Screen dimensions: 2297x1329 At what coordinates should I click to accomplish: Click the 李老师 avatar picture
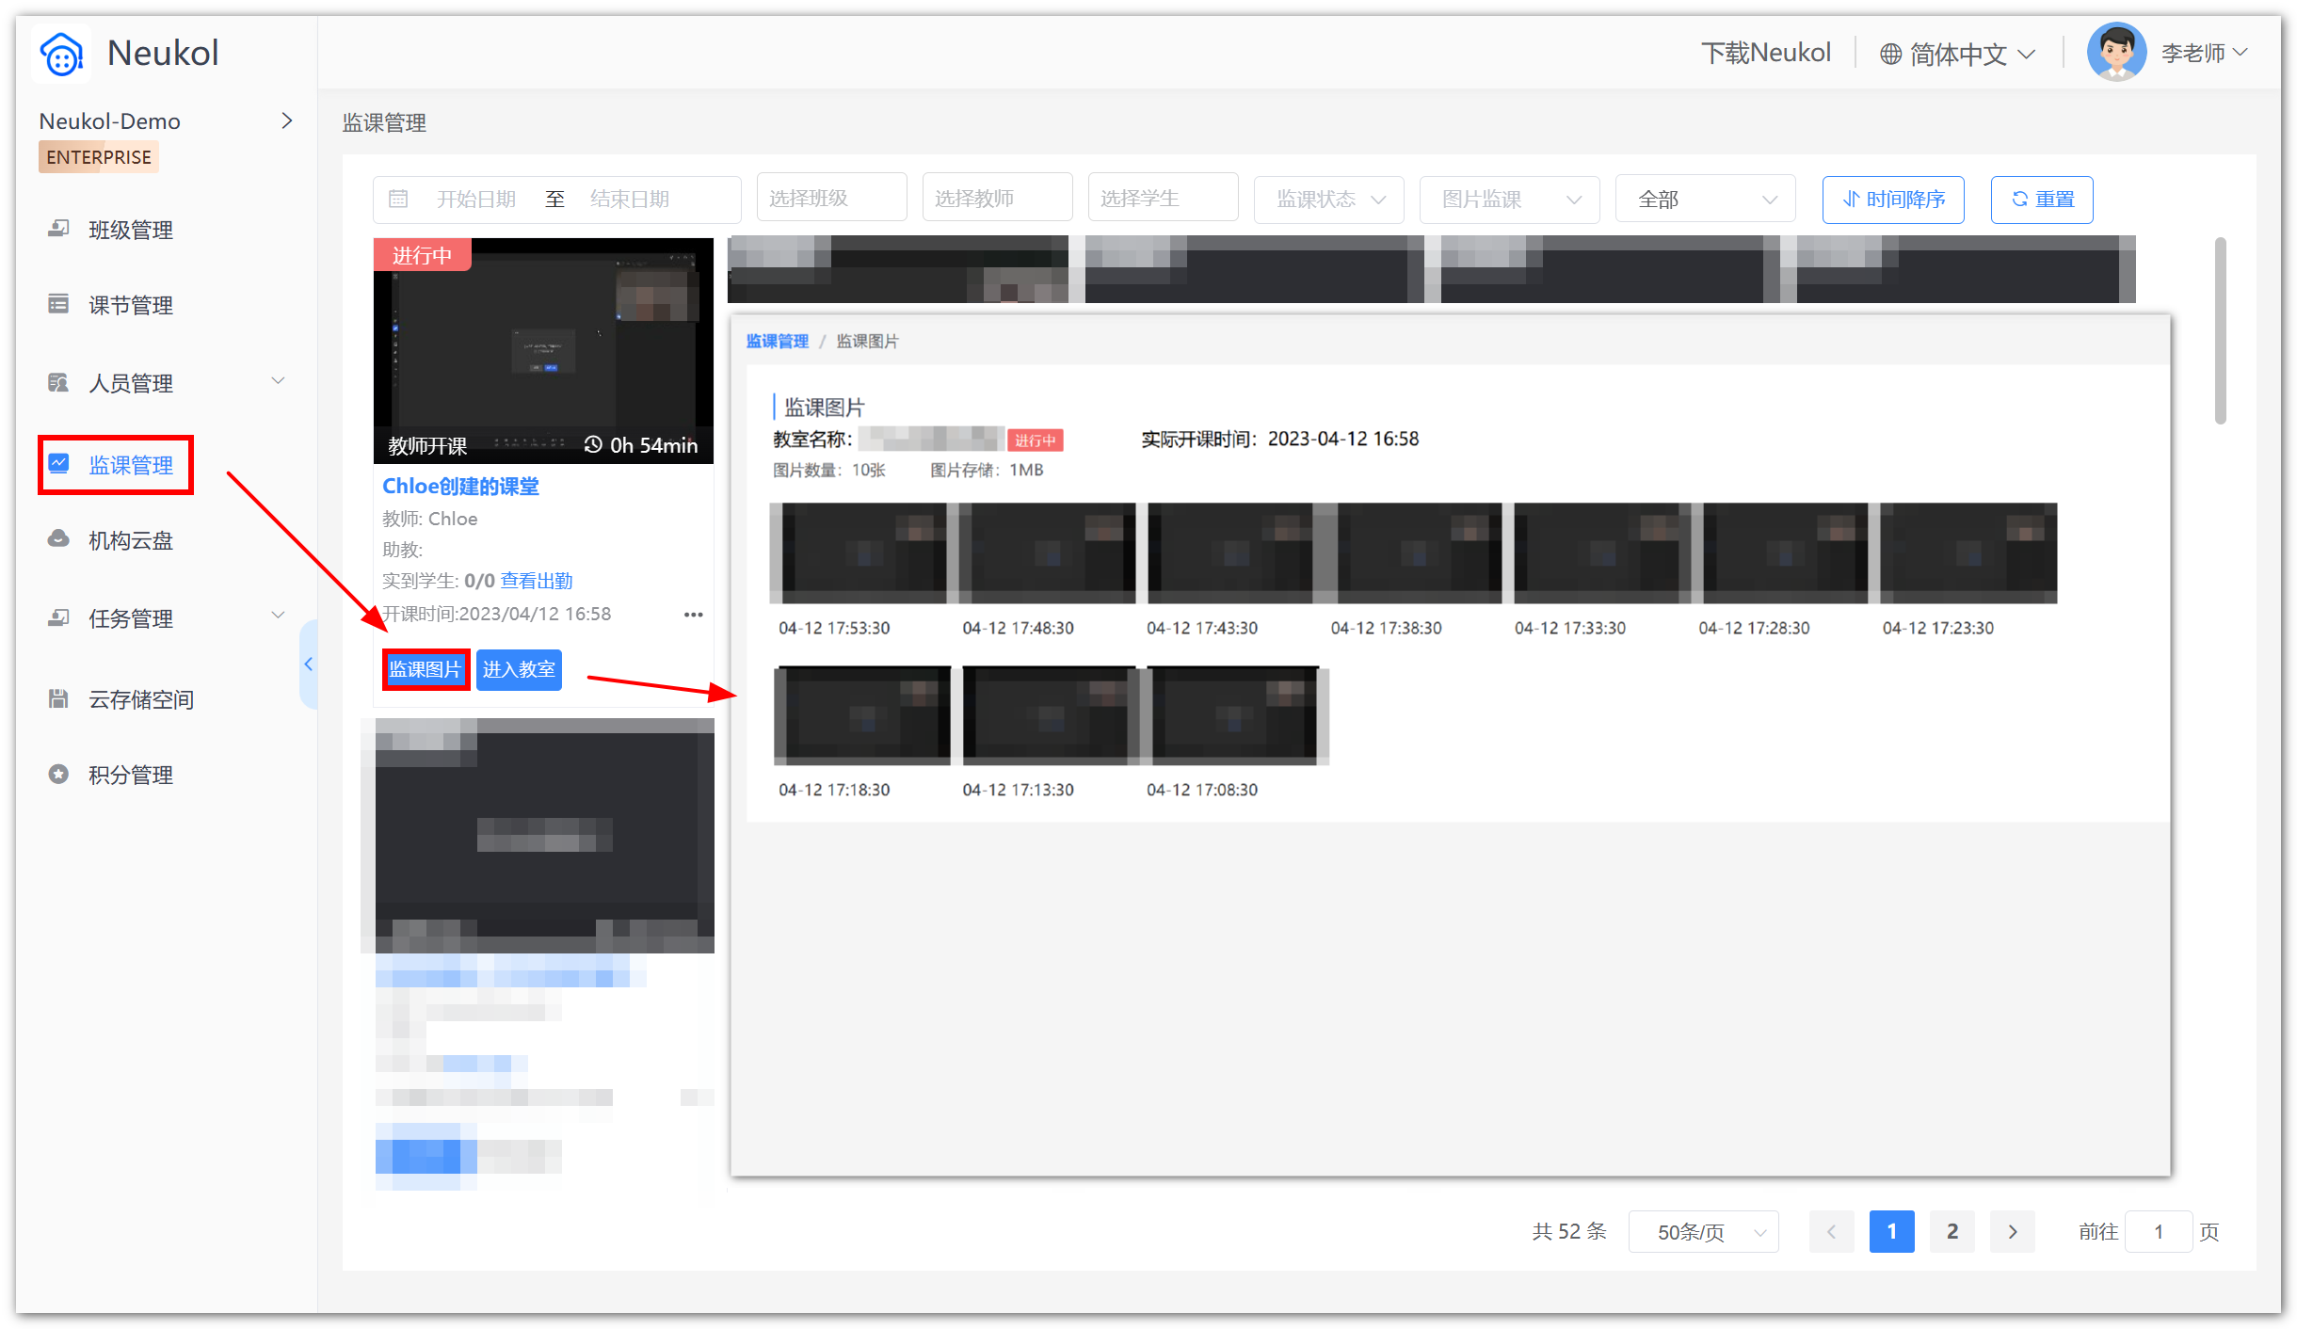[x=2116, y=53]
